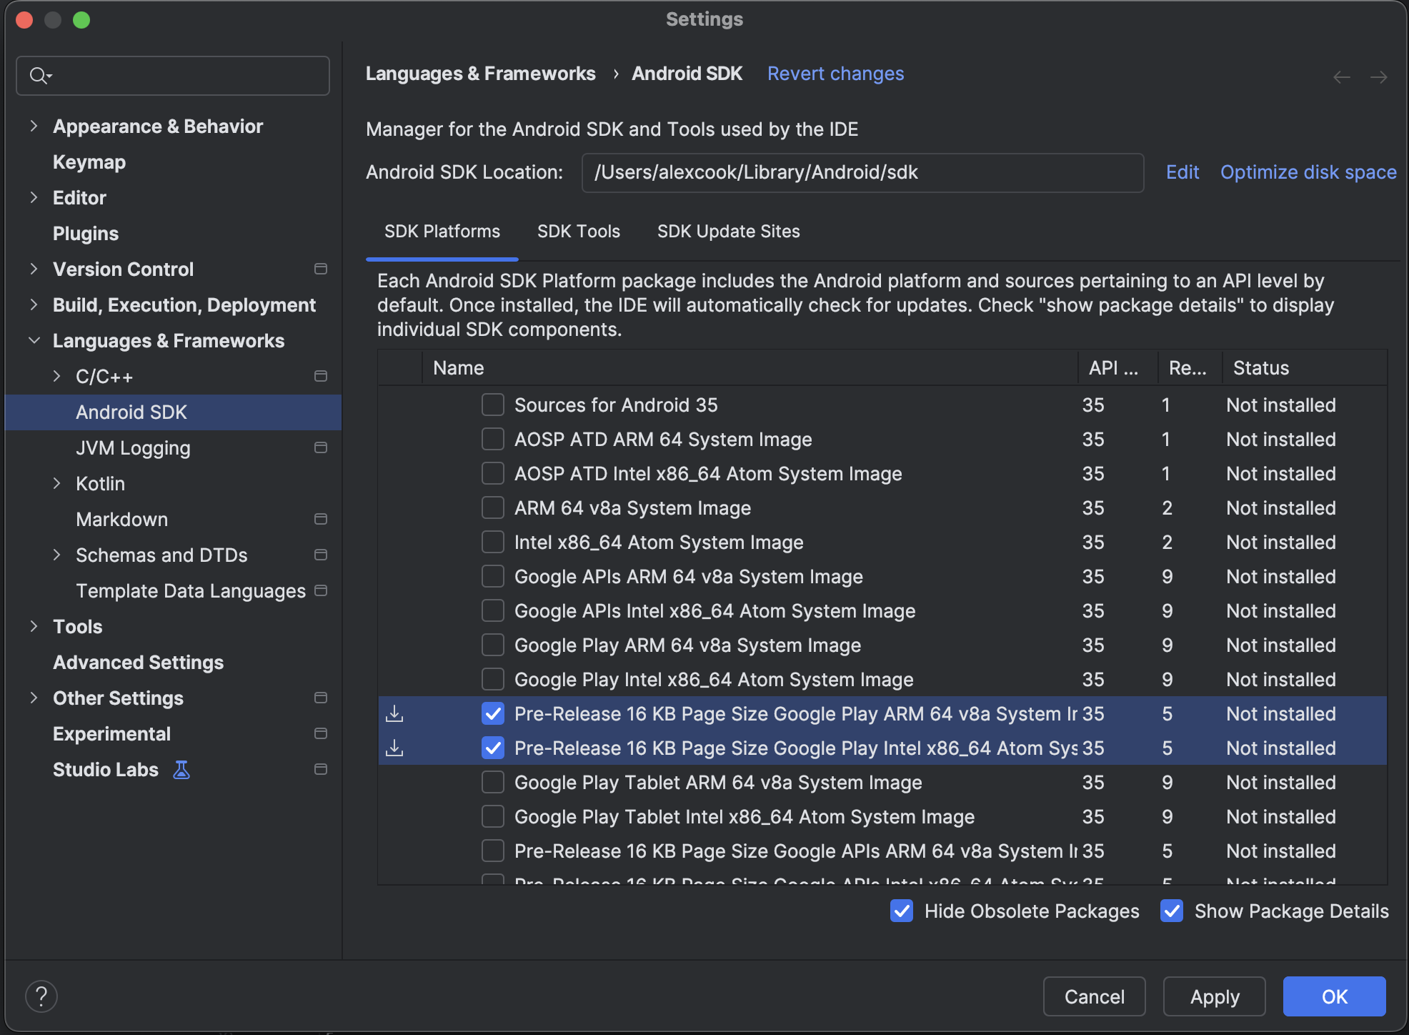
Task: Collapse the Languages & Frameworks section
Action: 34,340
